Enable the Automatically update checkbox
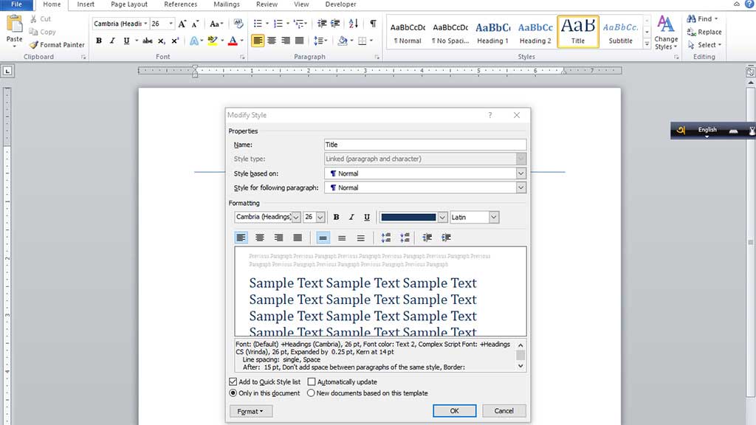Viewport: 756px width, 425px height. point(312,382)
